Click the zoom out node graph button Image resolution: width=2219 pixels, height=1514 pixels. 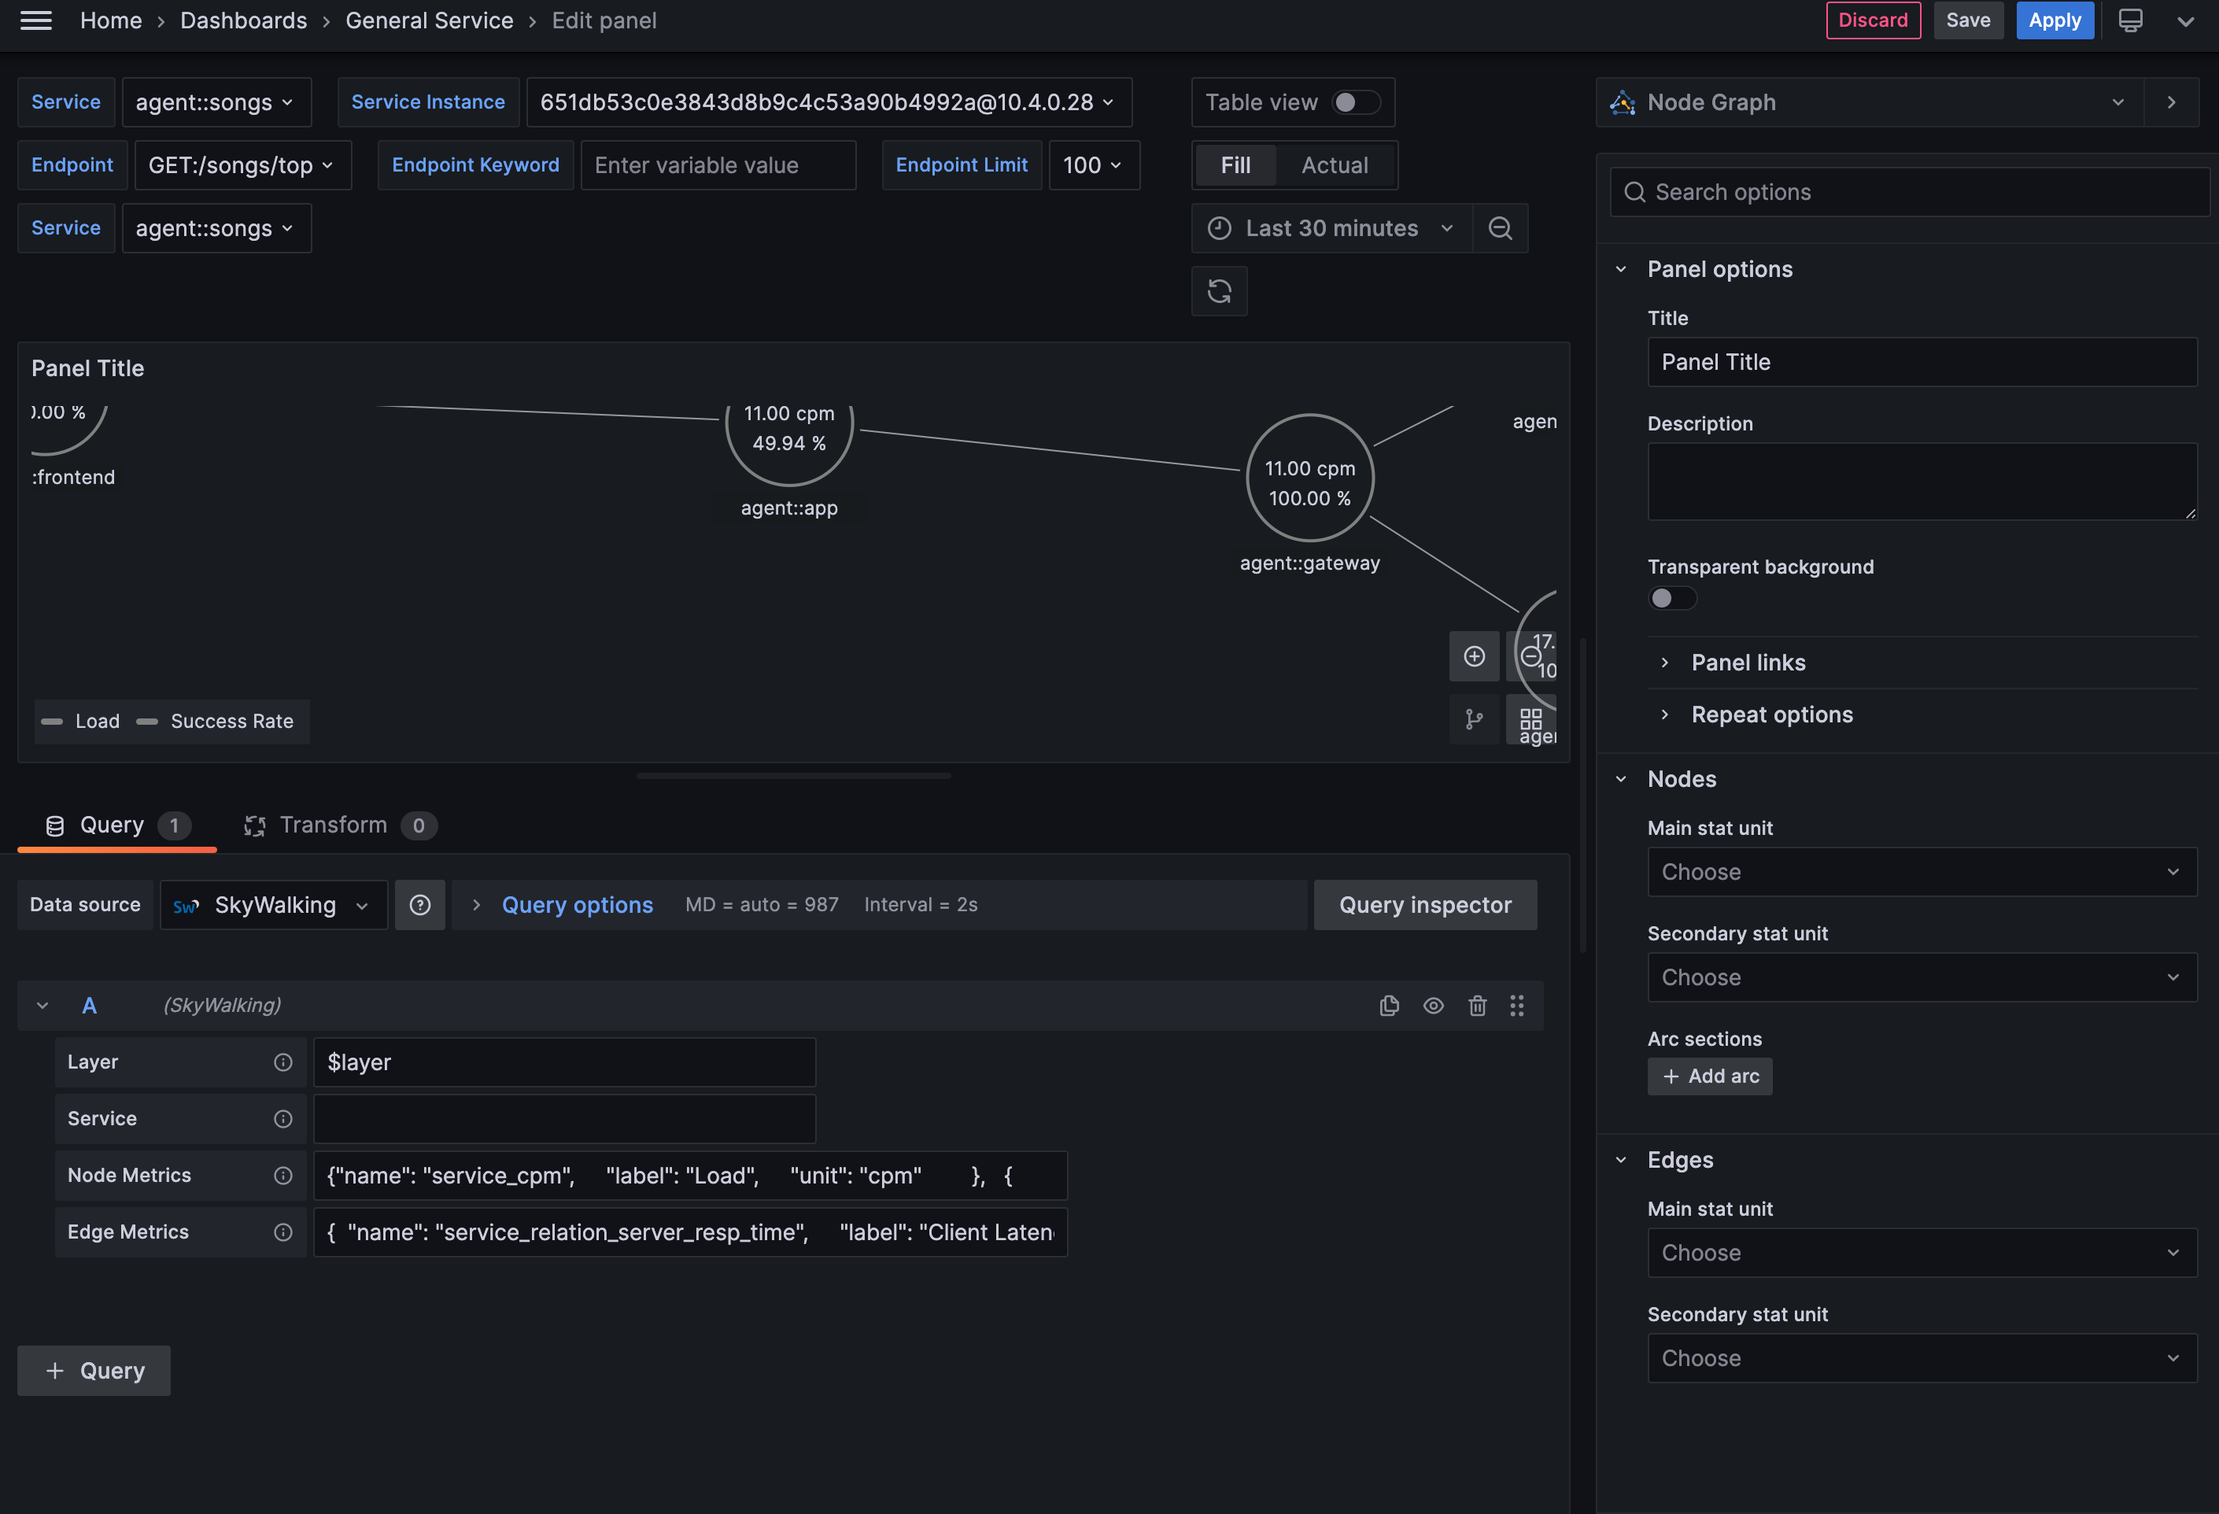point(1530,657)
